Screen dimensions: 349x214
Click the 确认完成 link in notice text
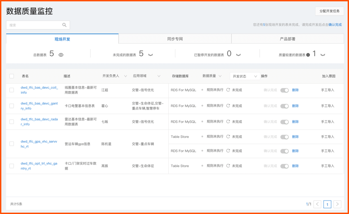(335, 25)
